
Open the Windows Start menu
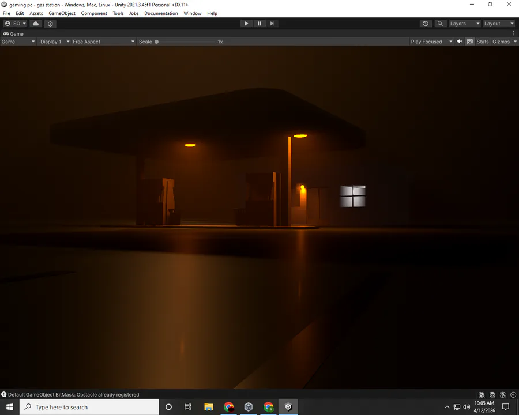tap(10, 407)
